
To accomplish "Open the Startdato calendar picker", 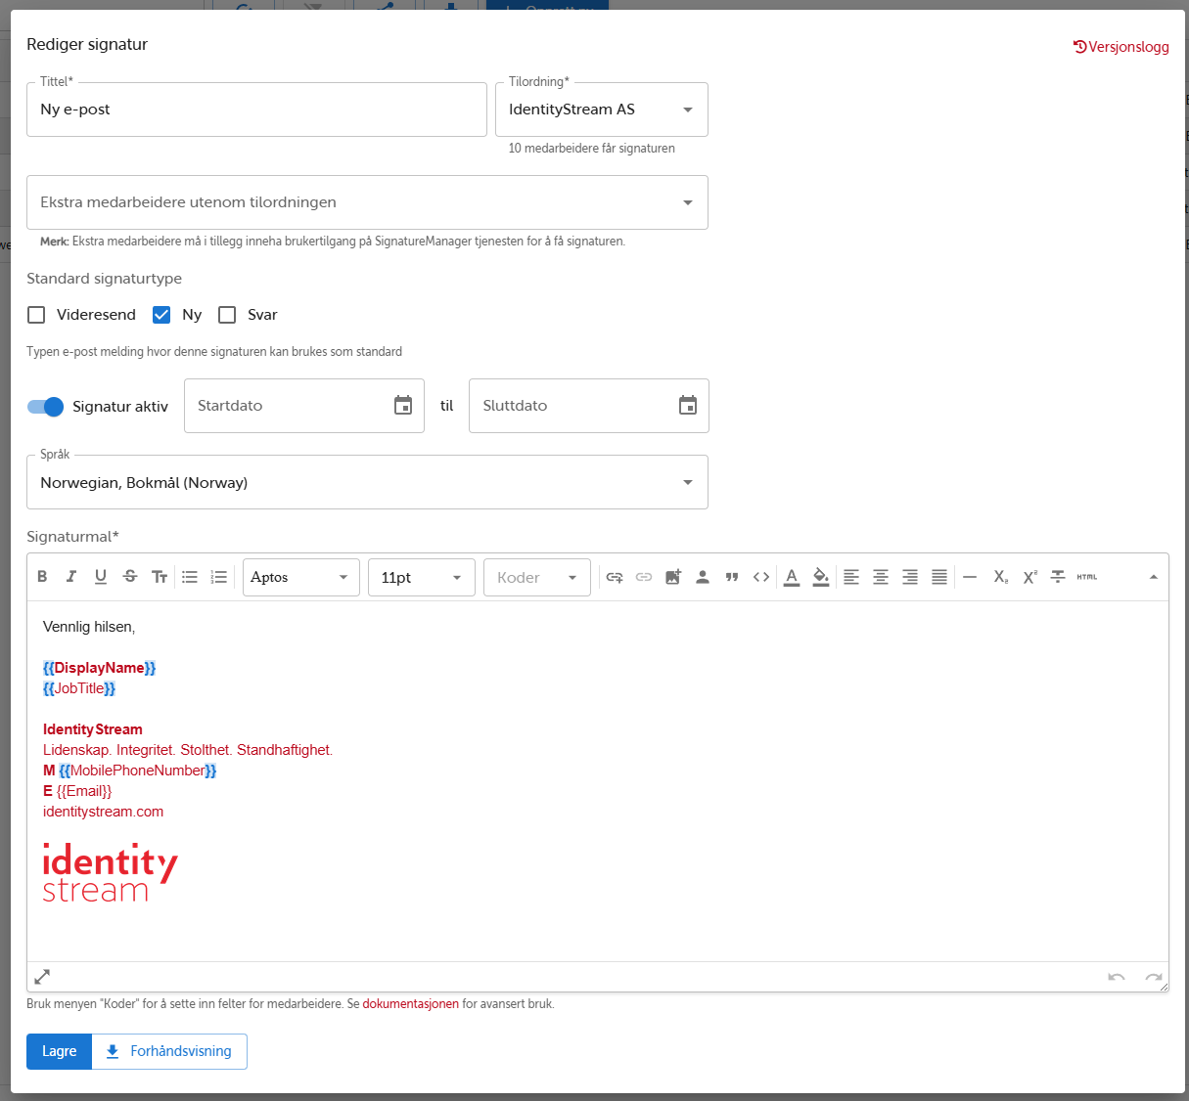I will click(x=403, y=406).
